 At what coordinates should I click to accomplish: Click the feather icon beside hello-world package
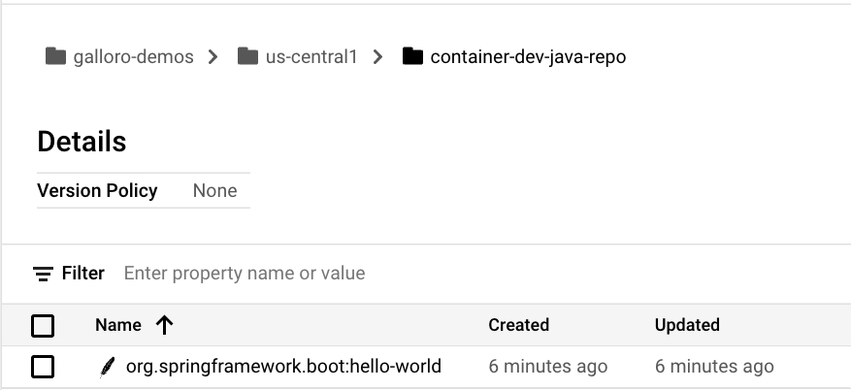[x=107, y=367]
